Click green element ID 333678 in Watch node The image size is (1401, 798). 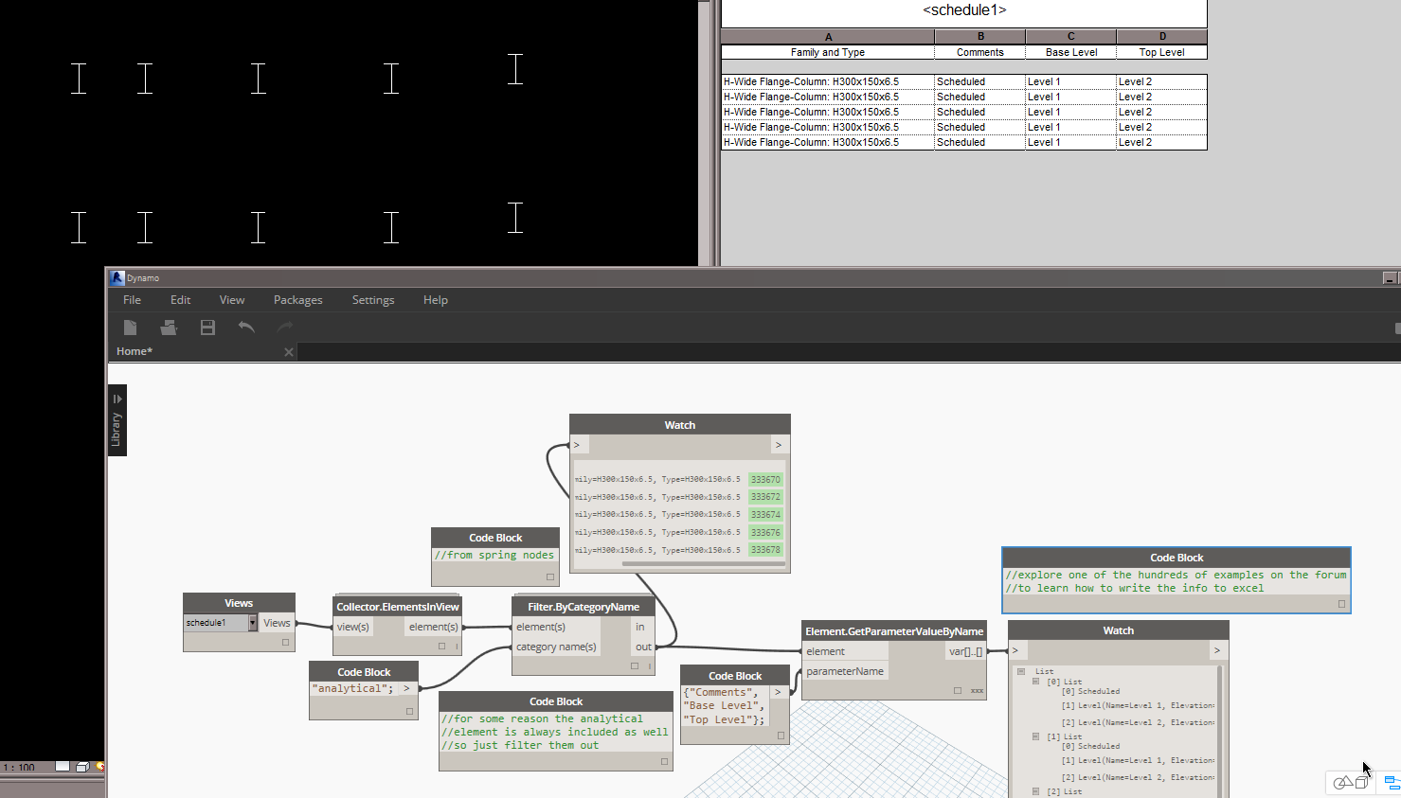point(765,550)
